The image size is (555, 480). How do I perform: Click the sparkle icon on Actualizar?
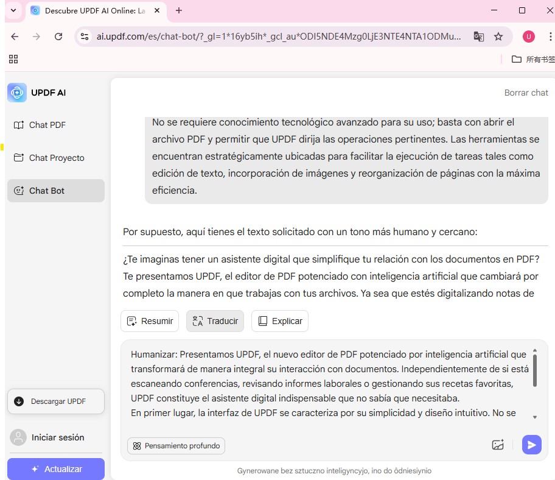click(35, 469)
